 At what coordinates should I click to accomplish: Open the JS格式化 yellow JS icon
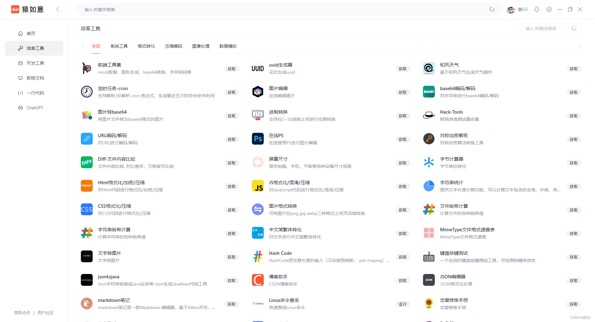[x=258, y=186]
